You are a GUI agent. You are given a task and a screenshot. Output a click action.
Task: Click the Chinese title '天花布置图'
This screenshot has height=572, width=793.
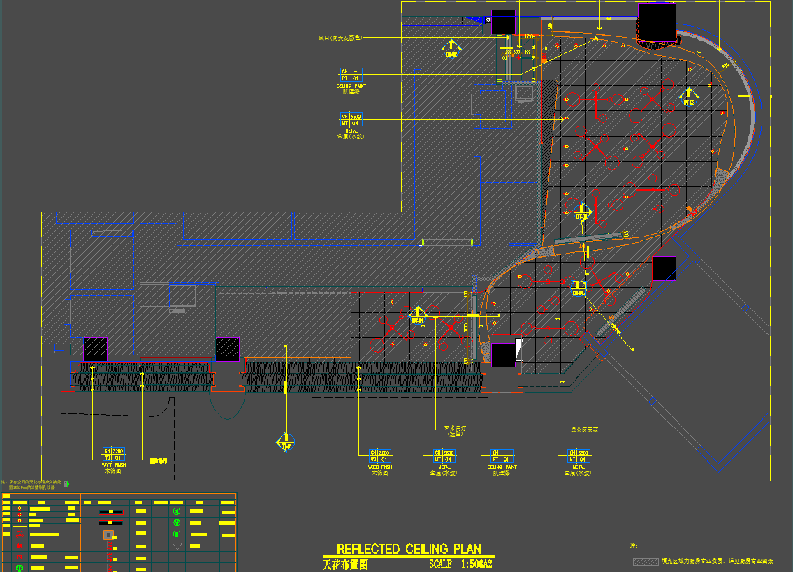[345, 564]
